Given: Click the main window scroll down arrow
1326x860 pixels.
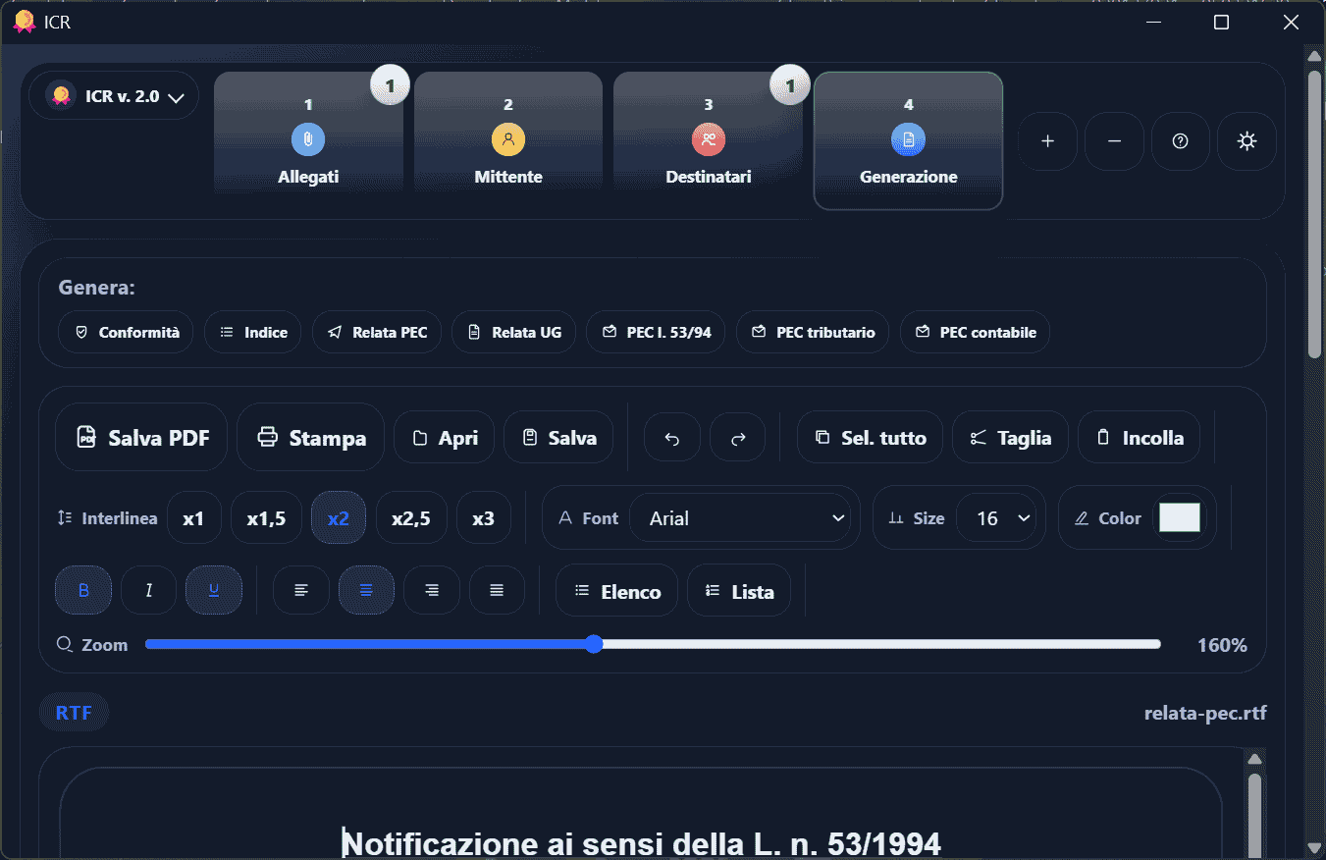Looking at the screenshot, I should [x=1315, y=846].
